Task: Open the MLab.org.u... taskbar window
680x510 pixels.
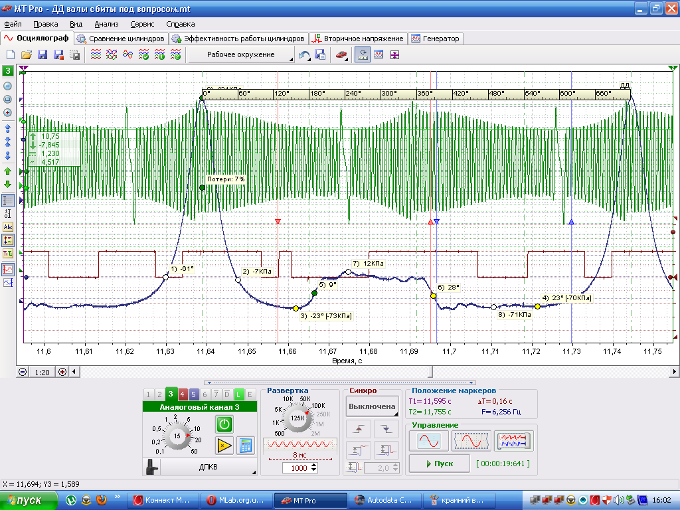Action: (x=237, y=500)
